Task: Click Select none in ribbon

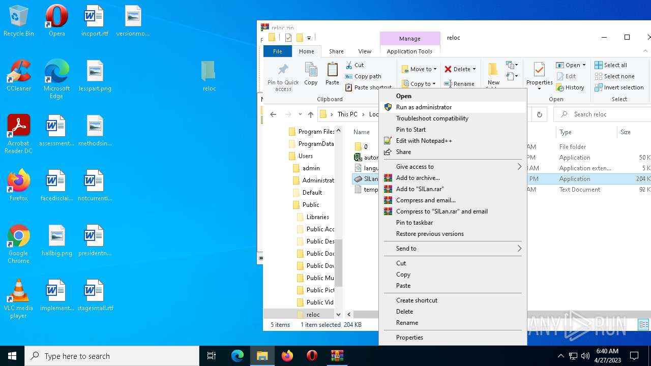Action: click(x=614, y=76)
